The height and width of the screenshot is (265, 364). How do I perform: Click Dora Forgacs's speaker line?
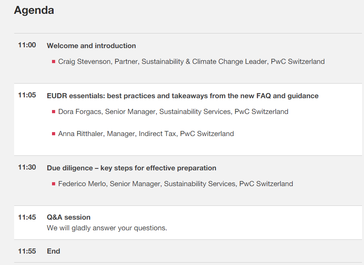pyautogui.click(x=173, y=112)
